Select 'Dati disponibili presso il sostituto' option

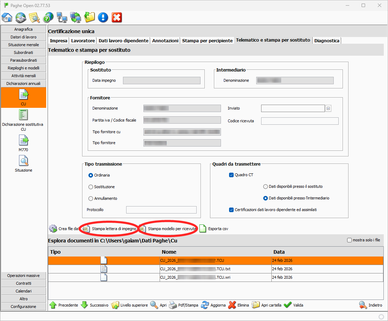(x=265, y=186)
